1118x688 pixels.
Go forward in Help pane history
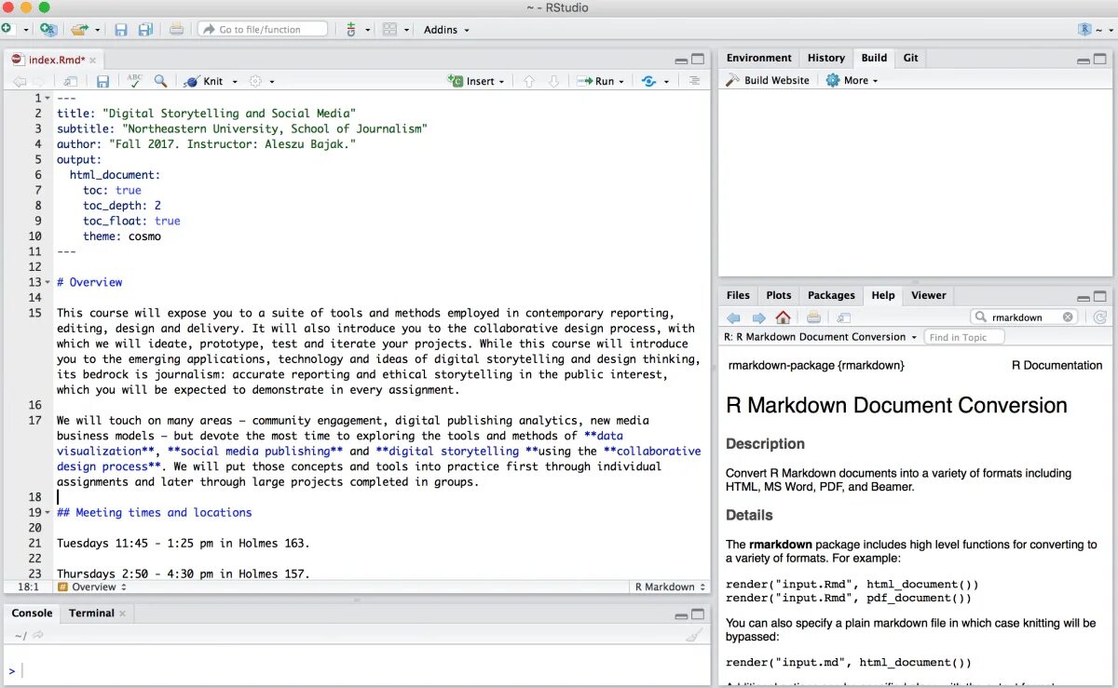(x=758, y=317)
